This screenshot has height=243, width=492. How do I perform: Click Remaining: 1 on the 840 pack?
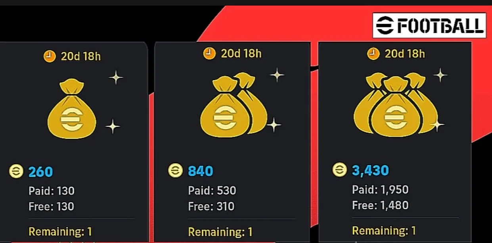[220, 232]
